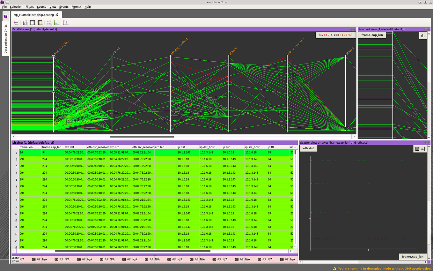The height and width of the screenshot is (271, 433).
Task: Open the Selection menu
Action: (x=16, y=7)
